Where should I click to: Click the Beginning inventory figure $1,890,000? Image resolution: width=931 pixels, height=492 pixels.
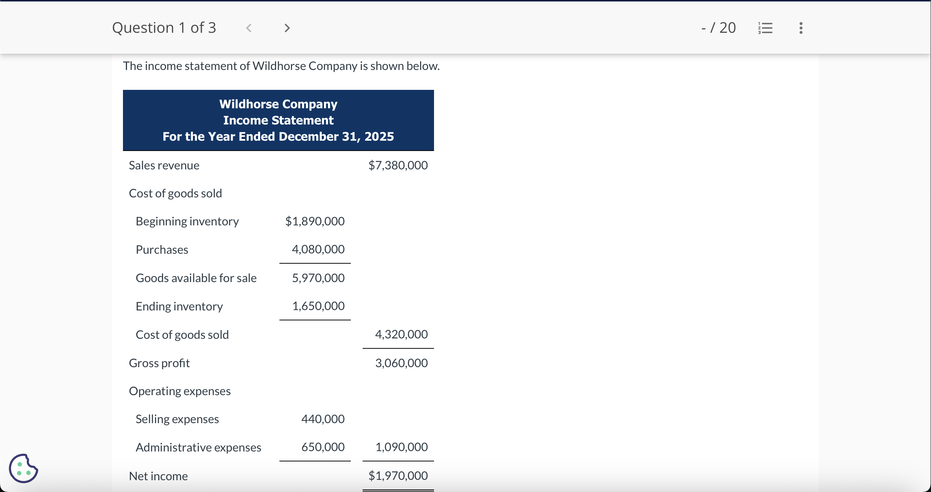pos(314,221)
